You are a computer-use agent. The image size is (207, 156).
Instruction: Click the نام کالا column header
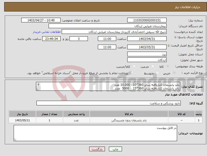(x=129, y=114)
